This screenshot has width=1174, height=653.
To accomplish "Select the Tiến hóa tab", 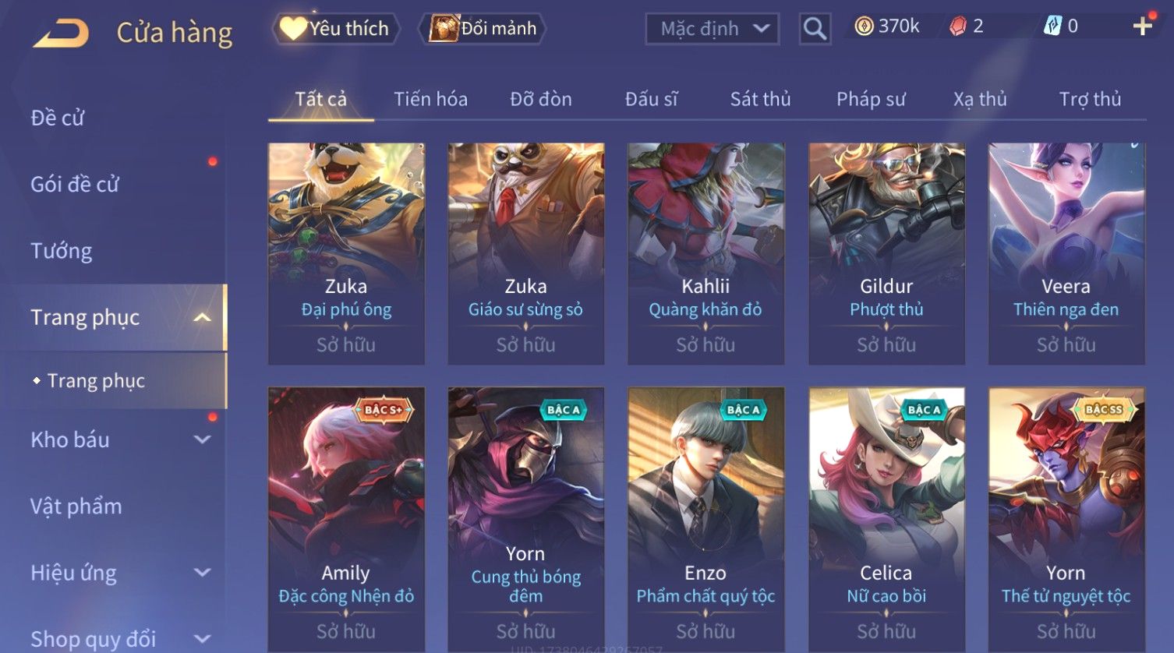I will 430,99.
